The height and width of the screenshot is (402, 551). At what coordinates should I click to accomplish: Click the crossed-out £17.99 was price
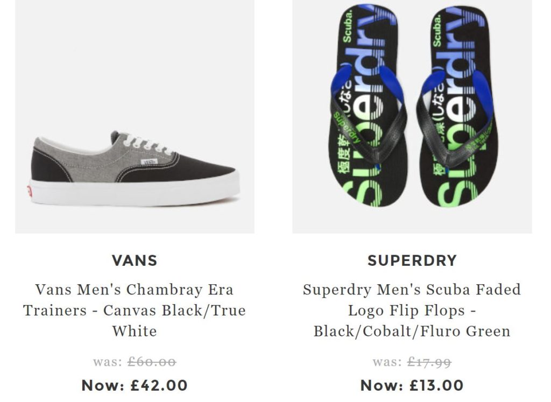pos(429,362)
